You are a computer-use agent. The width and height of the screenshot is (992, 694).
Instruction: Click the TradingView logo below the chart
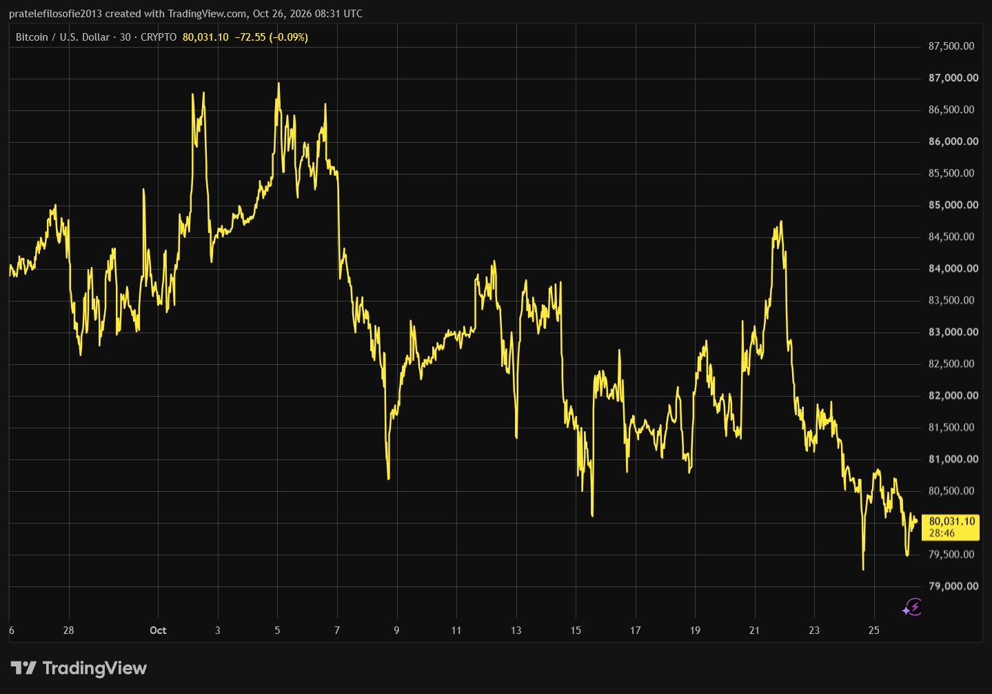click(79, 668)
